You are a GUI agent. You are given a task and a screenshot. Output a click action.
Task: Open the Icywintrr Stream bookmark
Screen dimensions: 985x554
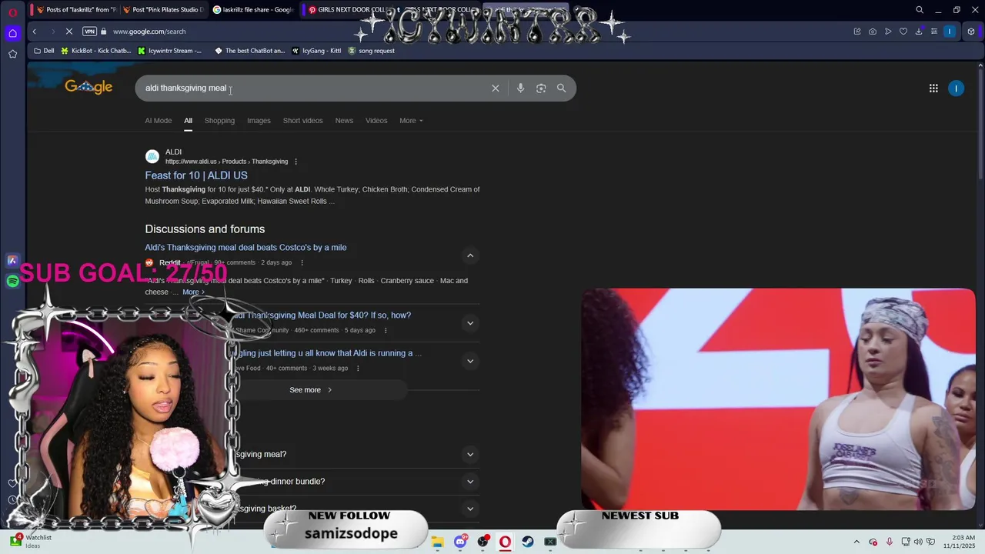169,51
